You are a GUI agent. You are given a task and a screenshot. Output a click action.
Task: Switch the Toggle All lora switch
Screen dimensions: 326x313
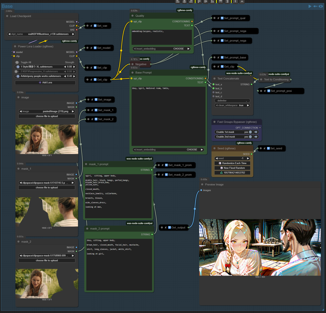17,62
